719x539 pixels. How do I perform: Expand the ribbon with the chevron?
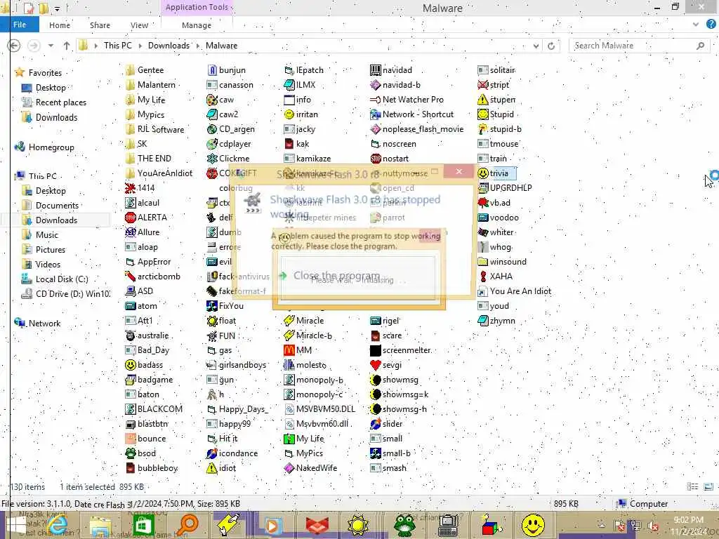coord(696,25)
